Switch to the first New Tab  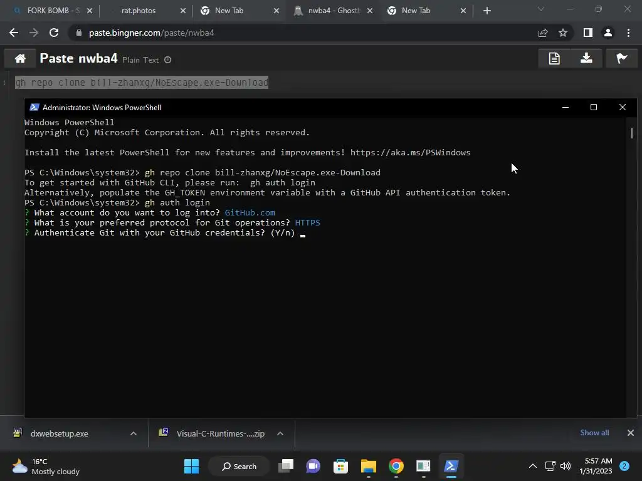pyautogui.click(x=229, y=11)
